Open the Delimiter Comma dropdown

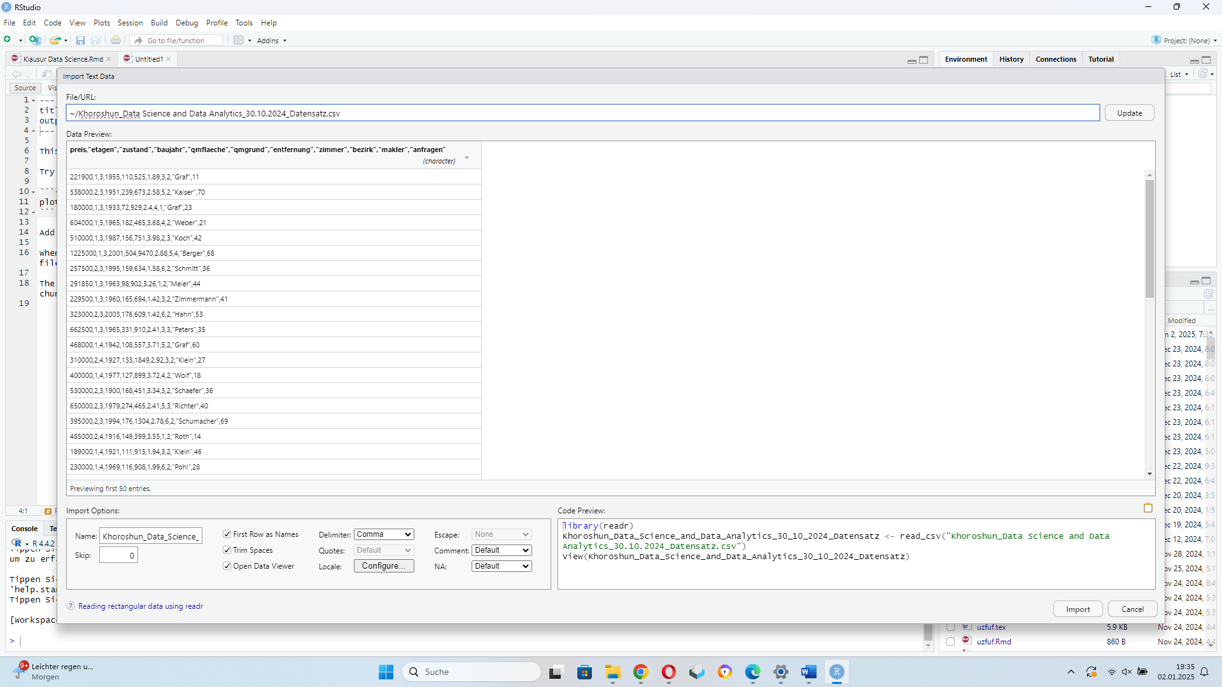(384, 534)
